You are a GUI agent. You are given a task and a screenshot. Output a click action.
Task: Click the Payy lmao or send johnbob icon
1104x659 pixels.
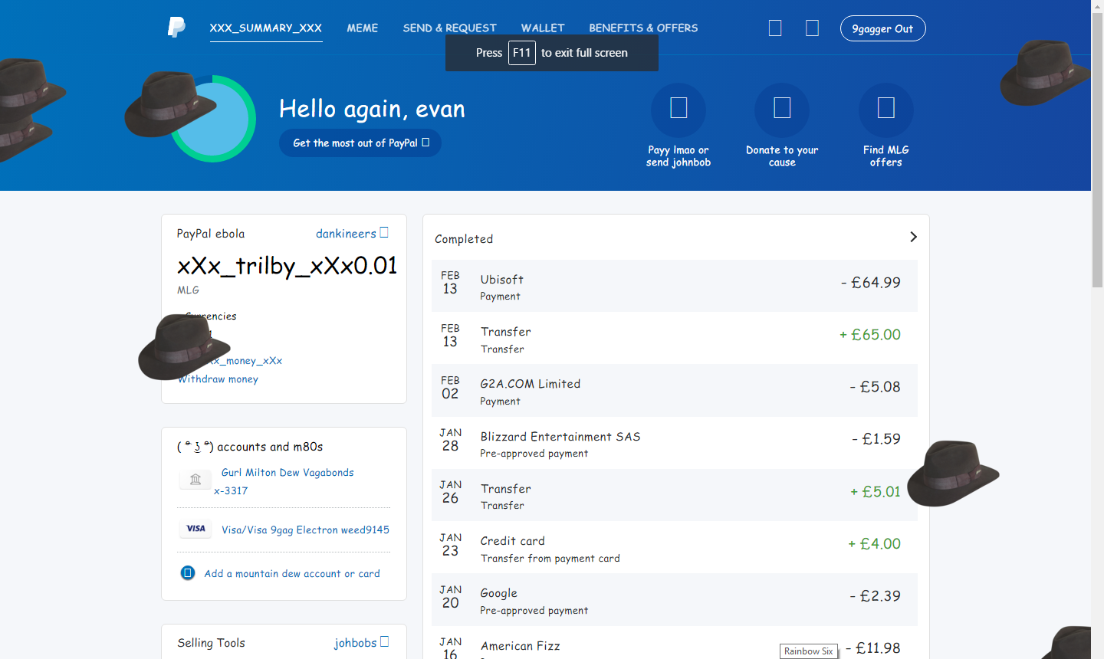[678, 110]
